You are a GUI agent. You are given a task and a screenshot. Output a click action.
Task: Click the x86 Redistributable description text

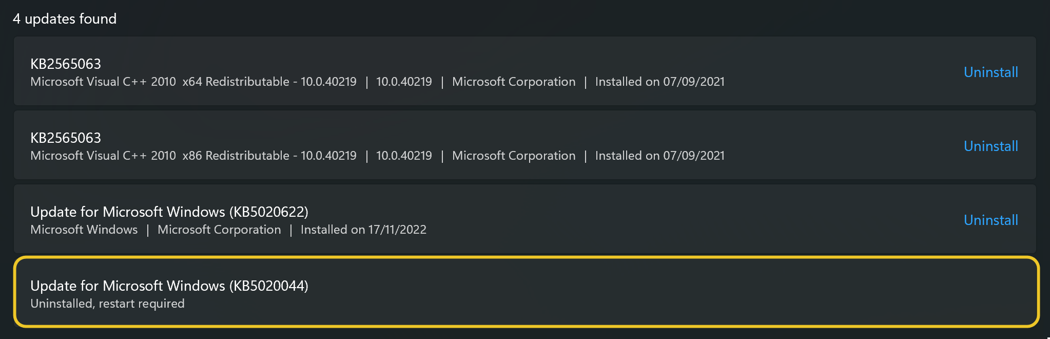point(193,156)
